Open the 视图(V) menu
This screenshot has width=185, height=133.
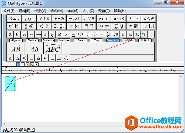coord(40,11)
